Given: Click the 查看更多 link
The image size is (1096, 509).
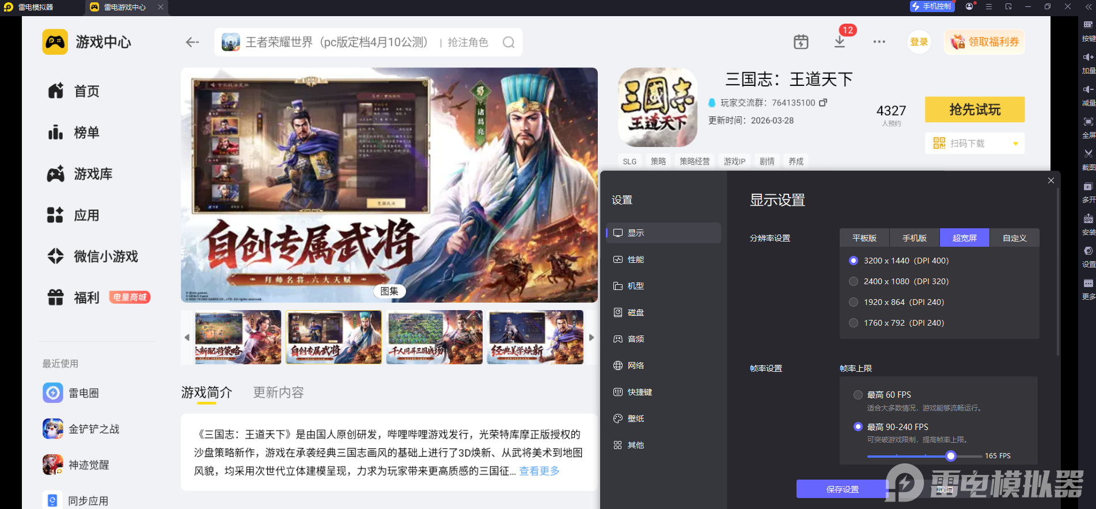Looking at the screenshot, I should pyautogui.click(x=539, y=471).
